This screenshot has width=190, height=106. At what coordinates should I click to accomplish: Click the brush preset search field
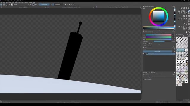(x=180, y=100)
